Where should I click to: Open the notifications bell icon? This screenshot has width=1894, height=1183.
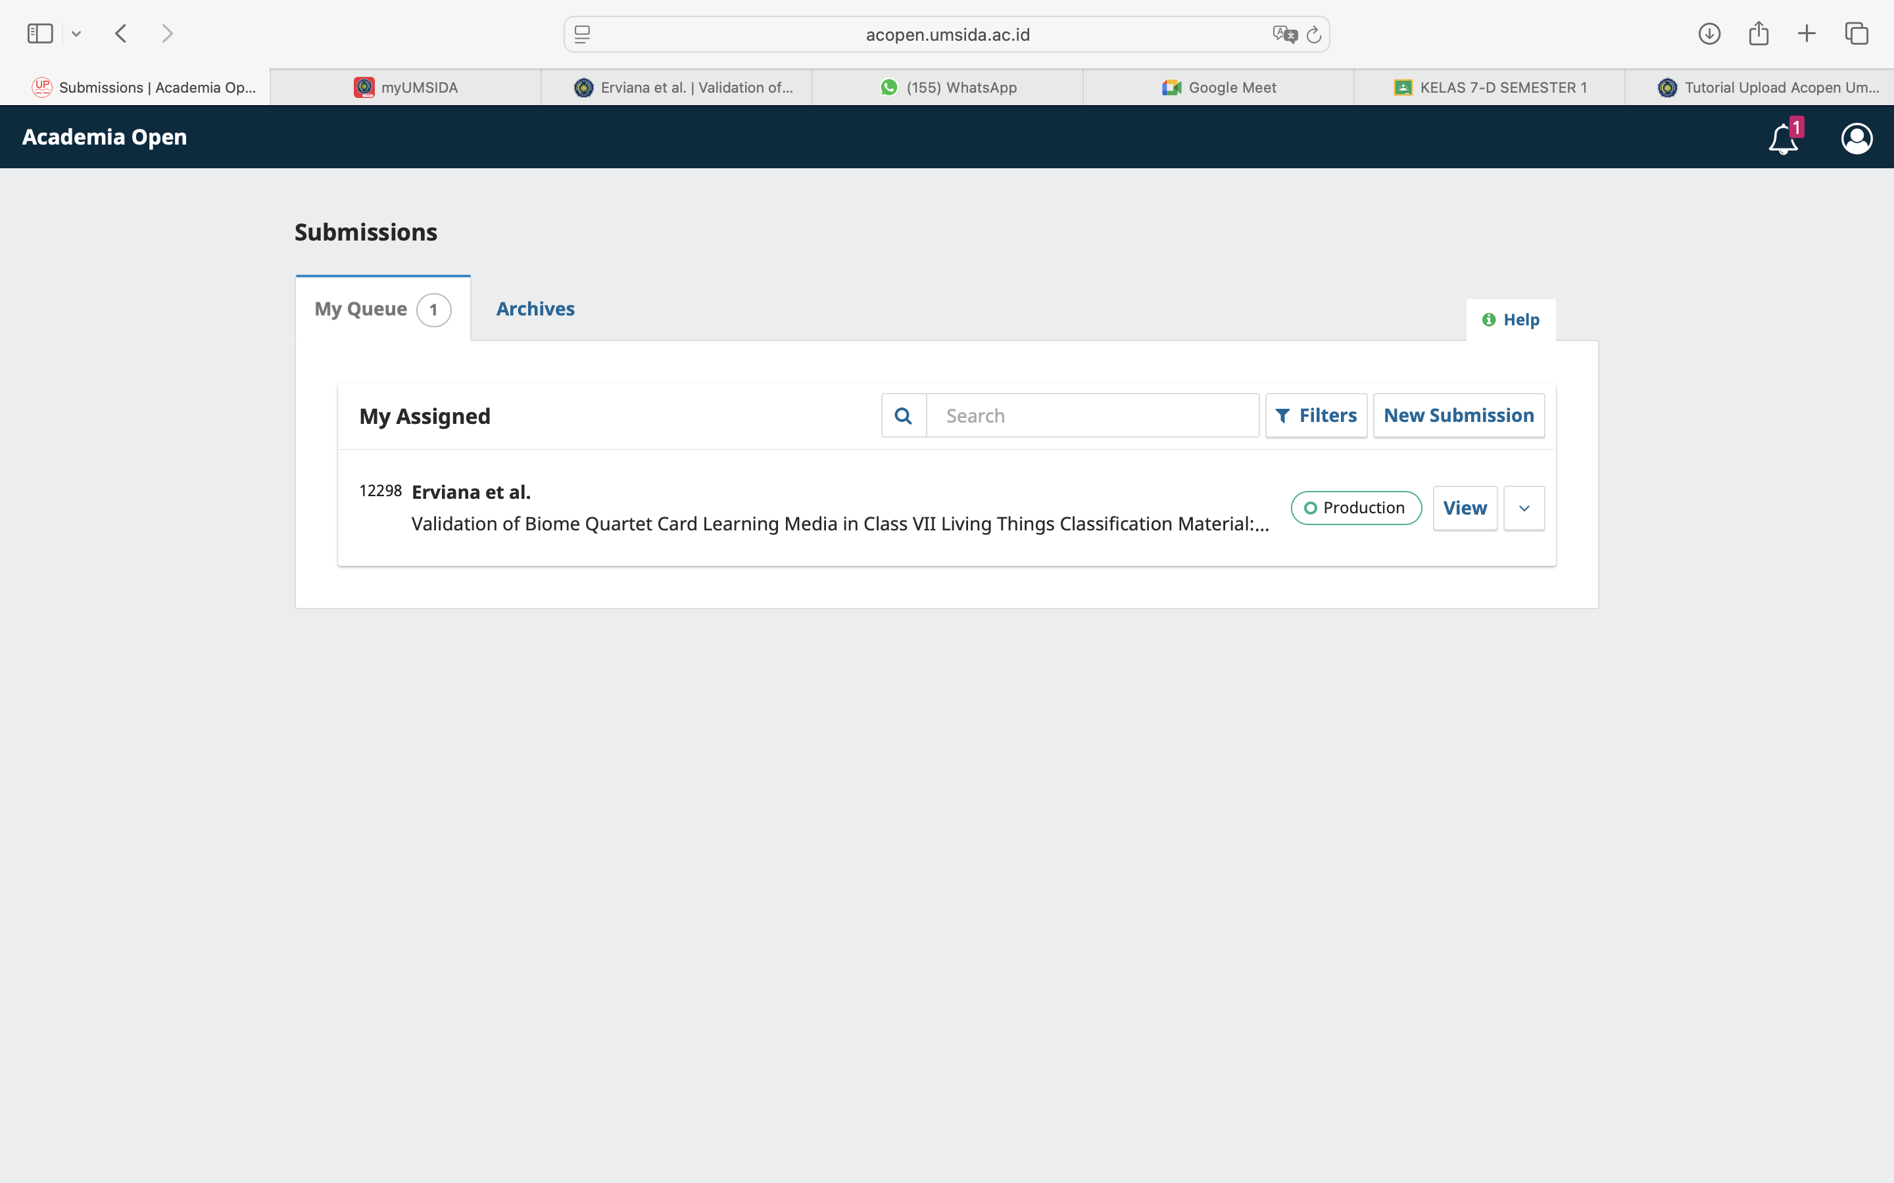[x=1783, y=139]
